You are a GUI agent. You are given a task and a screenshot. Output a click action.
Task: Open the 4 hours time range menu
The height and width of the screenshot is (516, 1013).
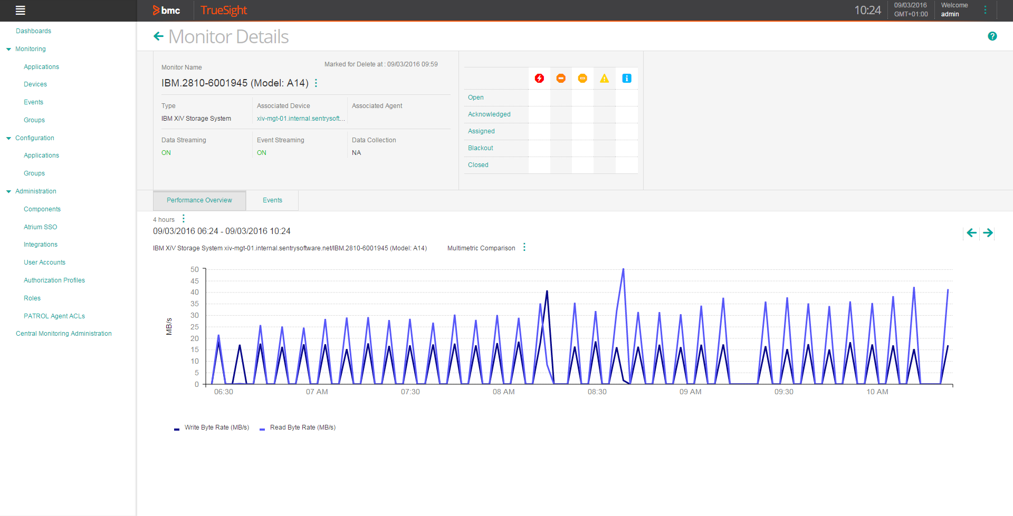tap(184, 219)
